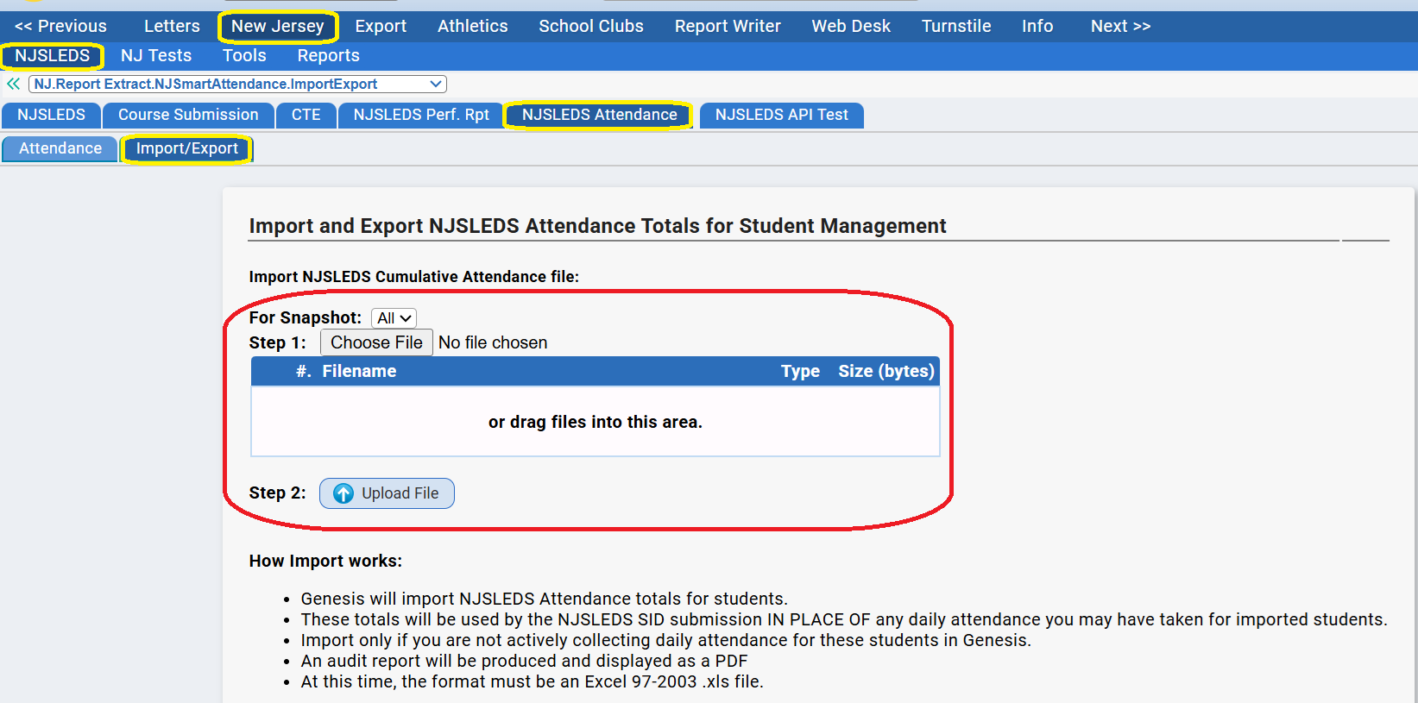
Task: Click the Filename column header
Action: coord(359,371)
